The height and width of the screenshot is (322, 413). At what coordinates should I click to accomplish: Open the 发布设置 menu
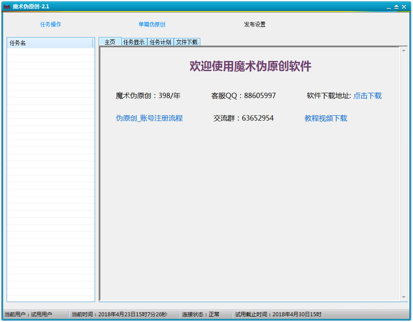click(255, 25)
